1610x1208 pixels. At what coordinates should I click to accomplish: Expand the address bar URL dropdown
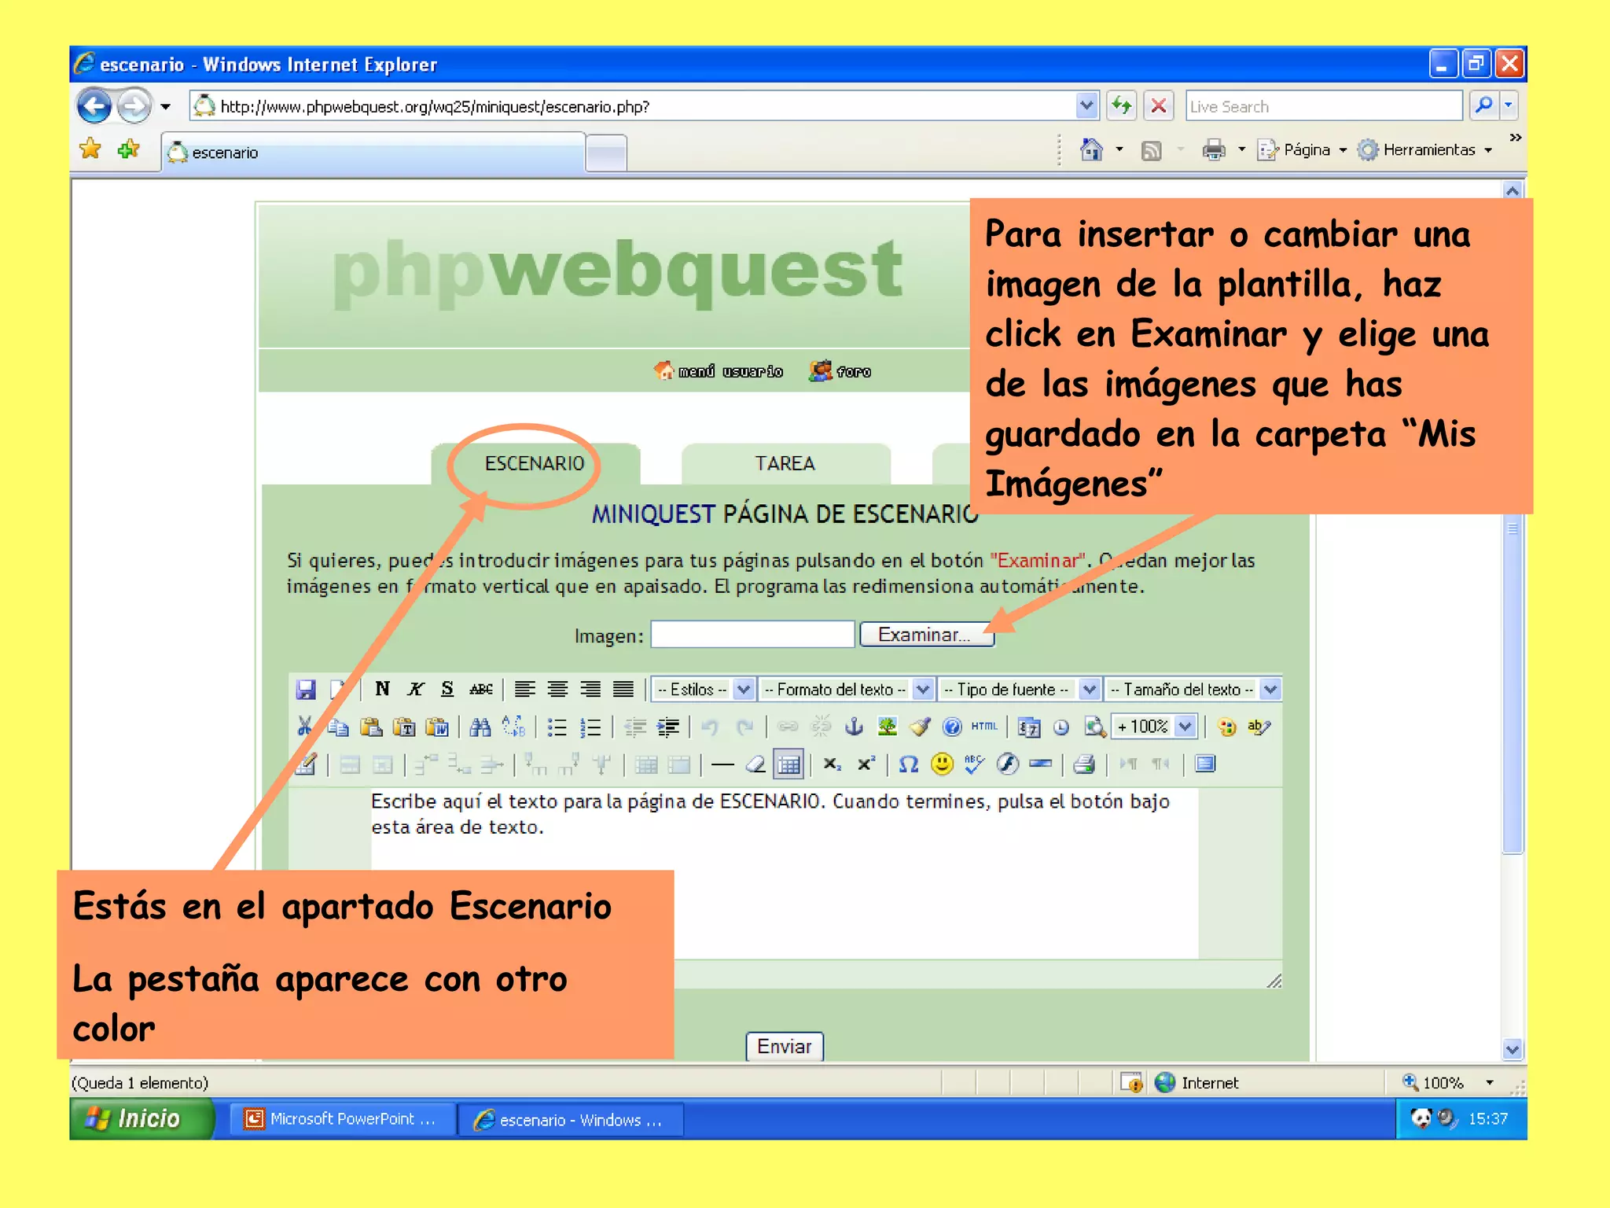pos(1086,105)
